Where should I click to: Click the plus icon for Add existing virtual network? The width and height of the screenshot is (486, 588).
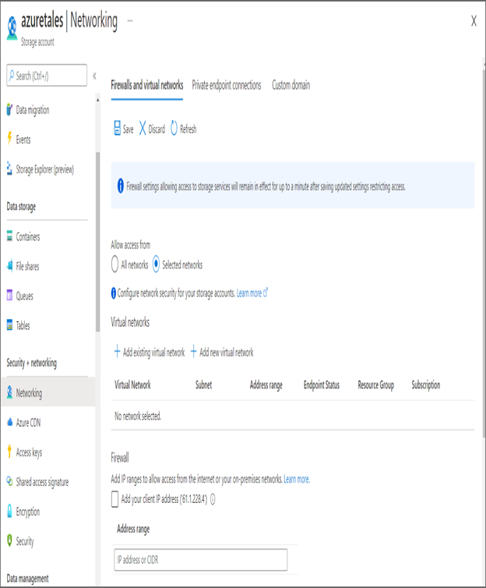[x=117, y=352]
